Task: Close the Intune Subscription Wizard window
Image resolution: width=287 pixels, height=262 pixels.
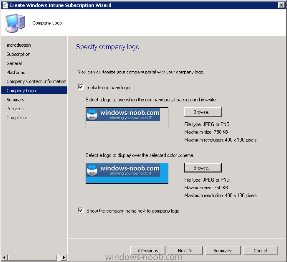Action: tap(281, 5)
